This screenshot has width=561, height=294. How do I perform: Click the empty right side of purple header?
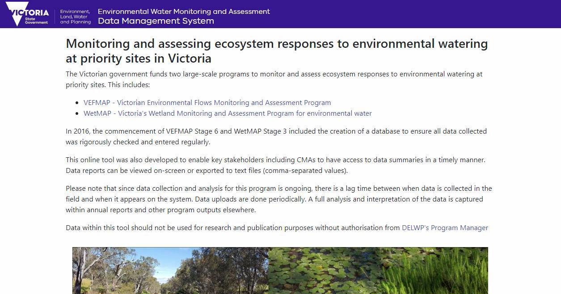coord(425,14)
